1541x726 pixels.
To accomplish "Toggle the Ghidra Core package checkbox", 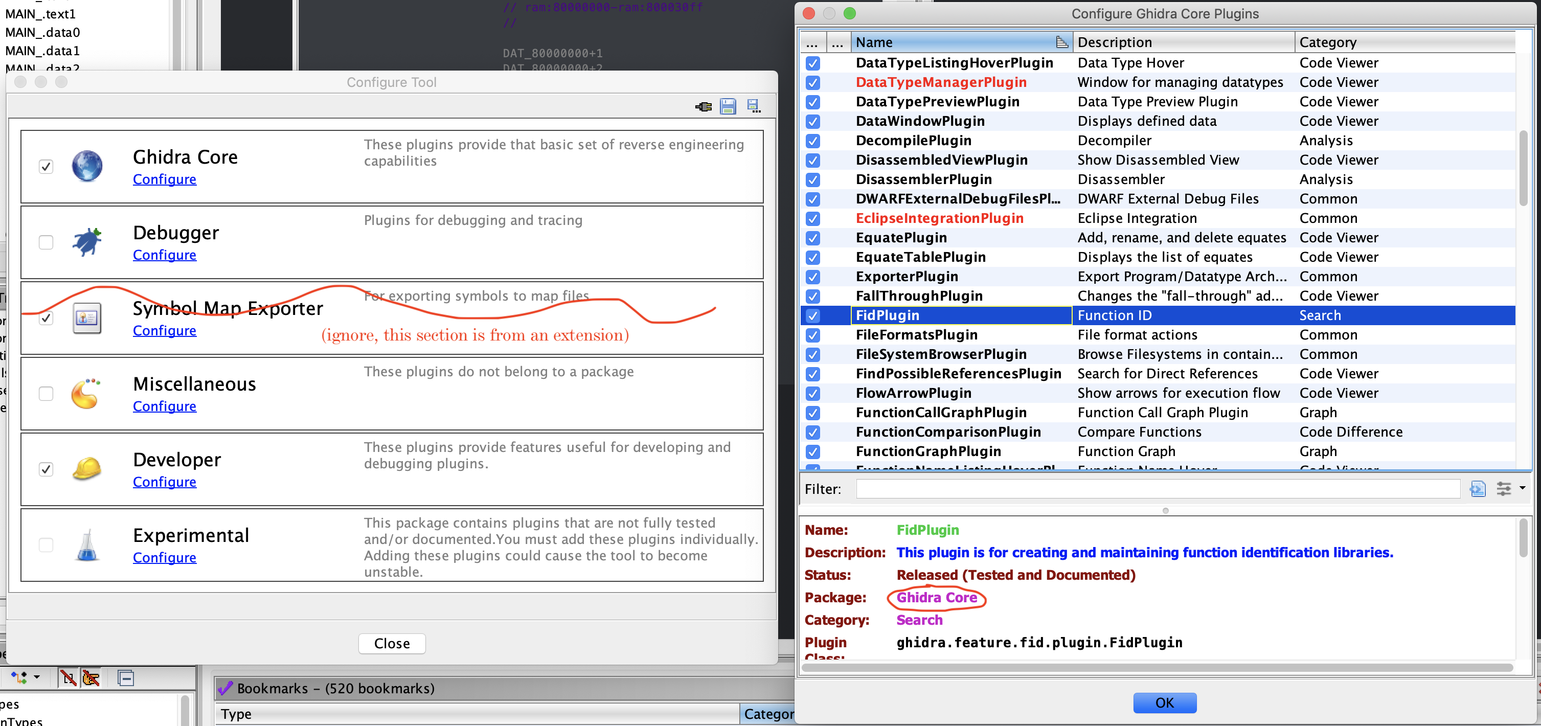I will [x=46, y=166].
